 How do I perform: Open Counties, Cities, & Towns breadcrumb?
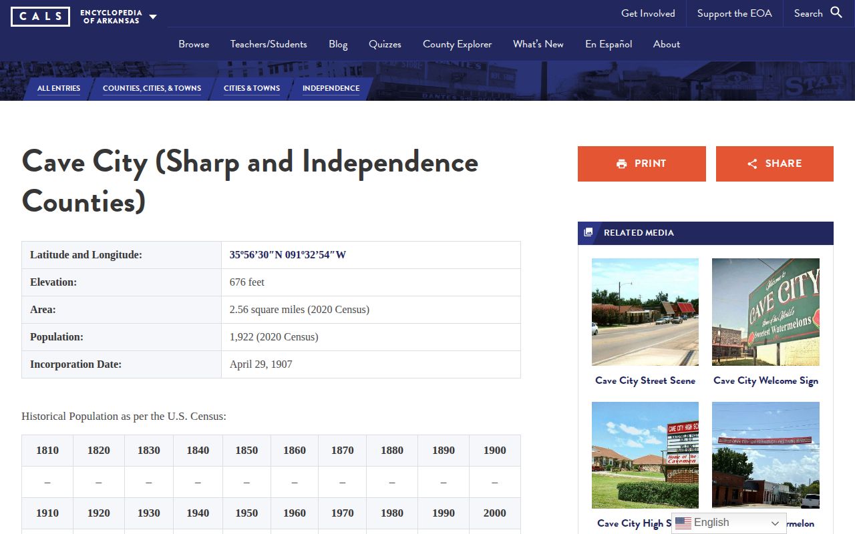[152, 88]
